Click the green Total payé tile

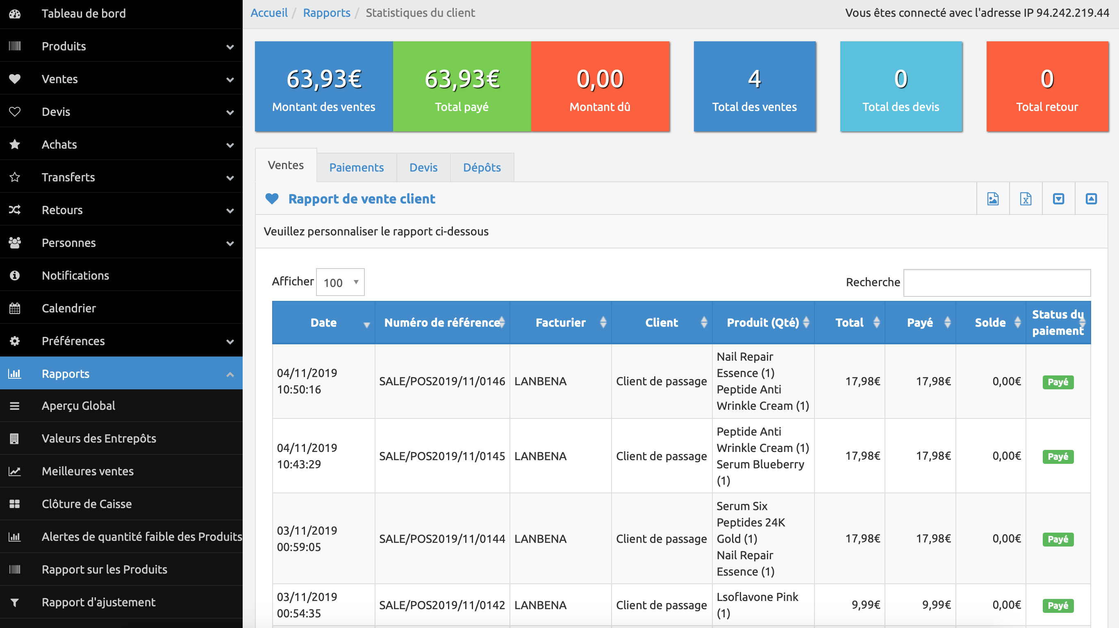[x=462, y=87]
